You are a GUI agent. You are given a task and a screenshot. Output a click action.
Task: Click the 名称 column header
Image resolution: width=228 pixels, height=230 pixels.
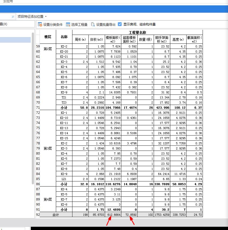pos(64,37)
